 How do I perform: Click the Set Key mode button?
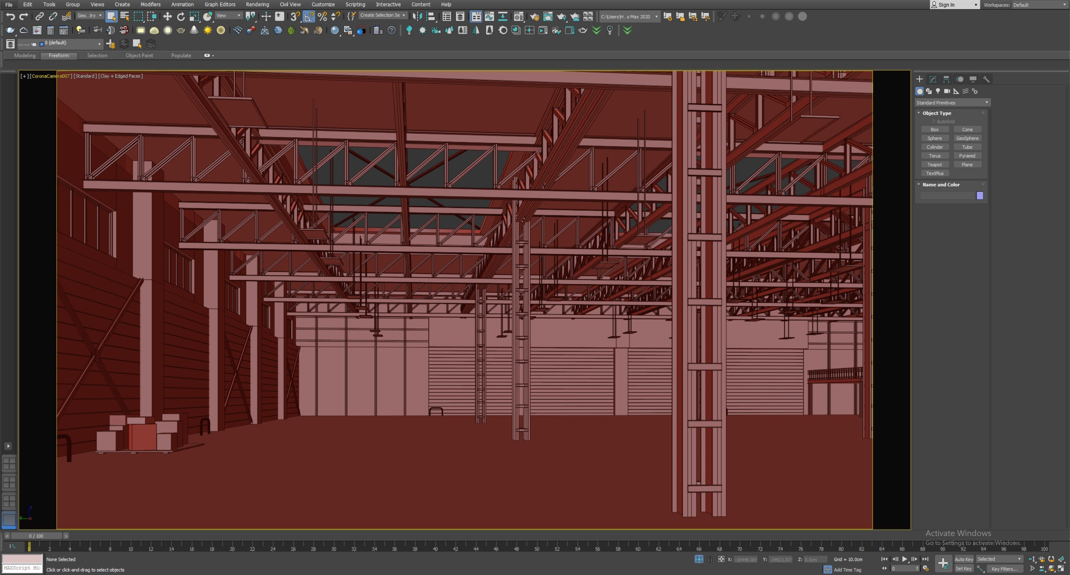click(x=964, y=569)
